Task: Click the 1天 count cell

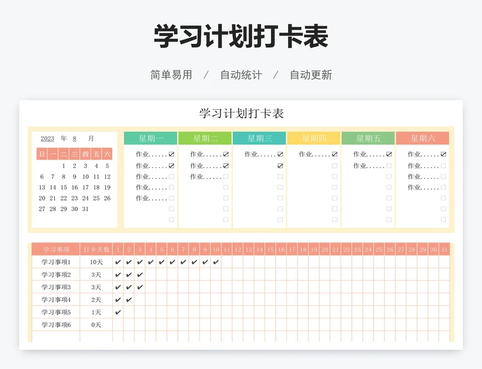Action: click(96, 312)
